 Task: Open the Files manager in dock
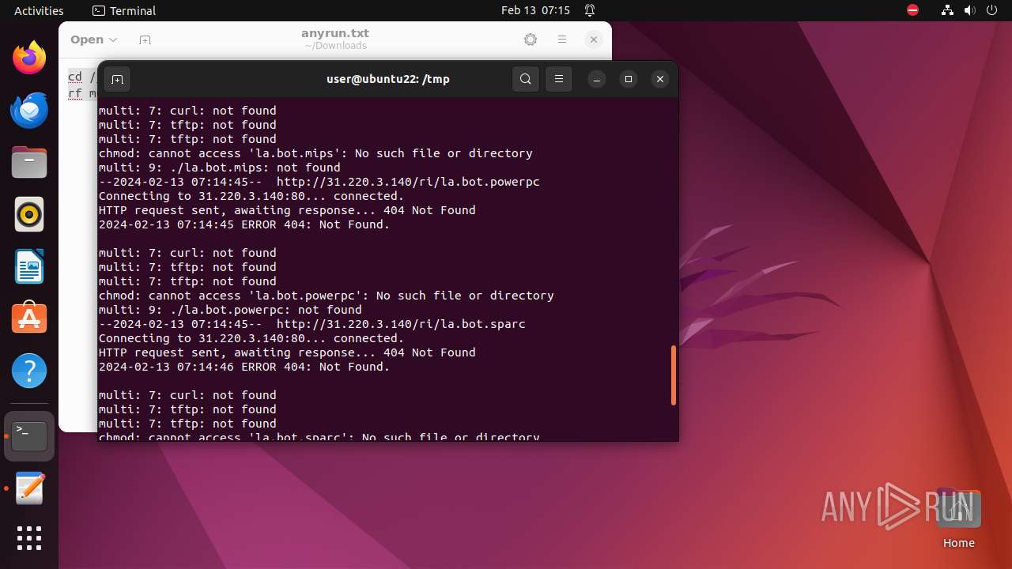[29, 162]
